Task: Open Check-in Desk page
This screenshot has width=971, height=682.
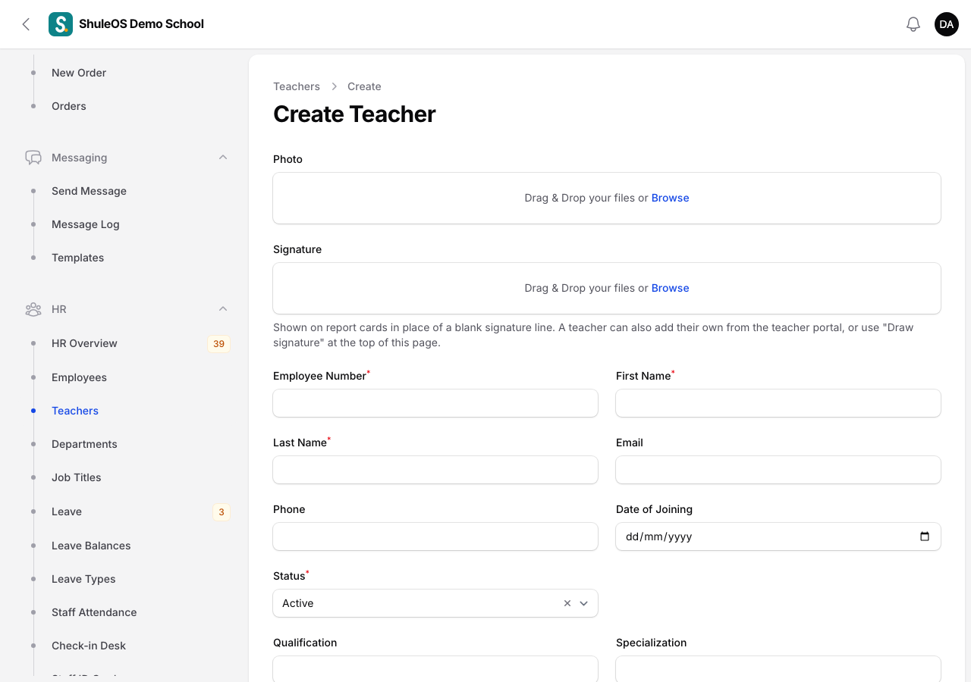Action: 89,646
